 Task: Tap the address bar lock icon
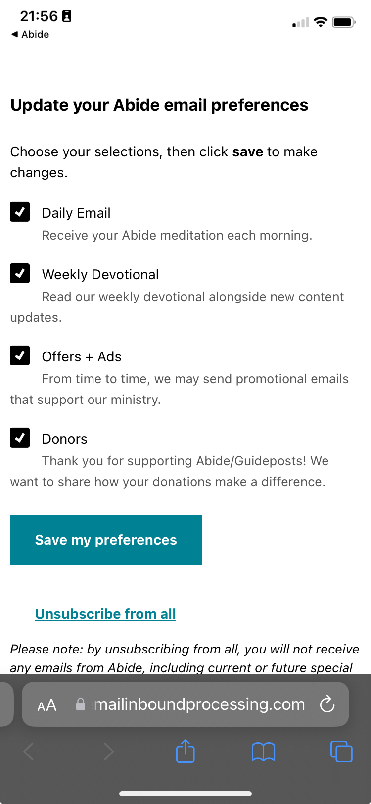pos(81,704)
